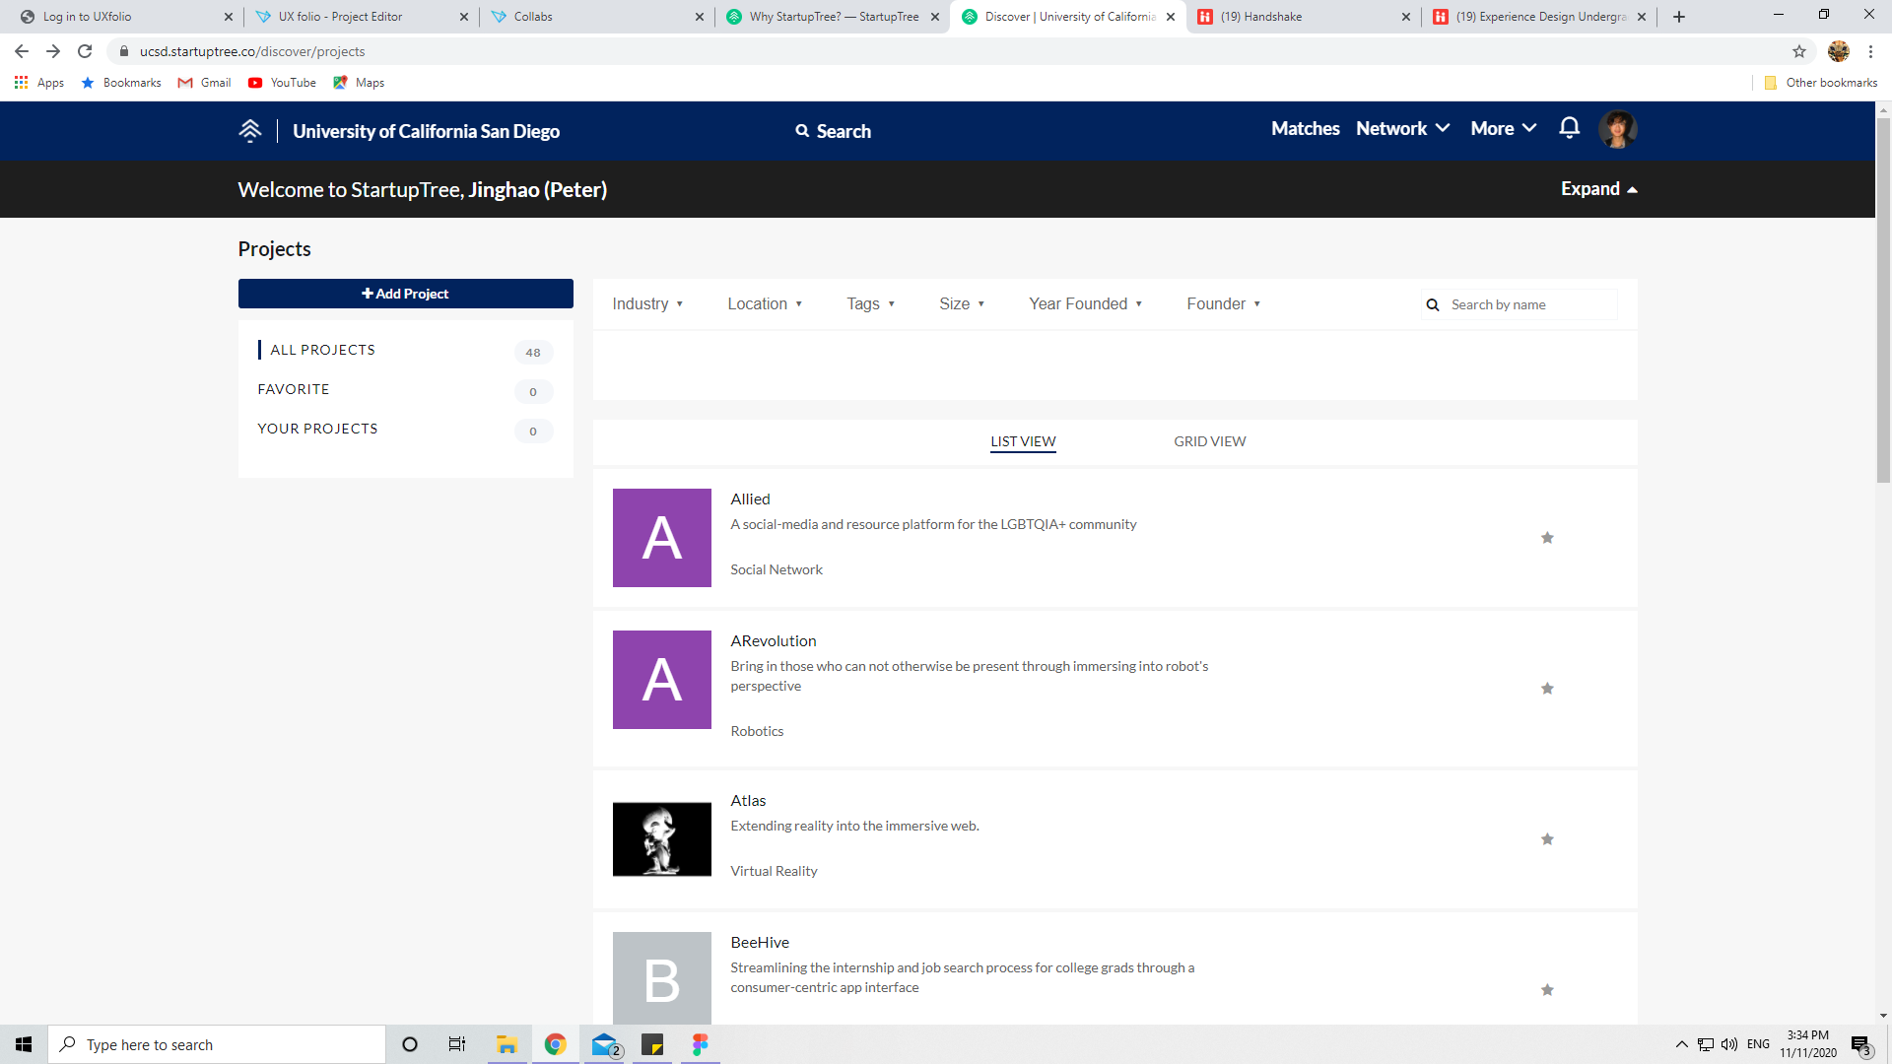Open the notifications bell
This screenshot has width=1892, height=1064.
(1569, 128)
